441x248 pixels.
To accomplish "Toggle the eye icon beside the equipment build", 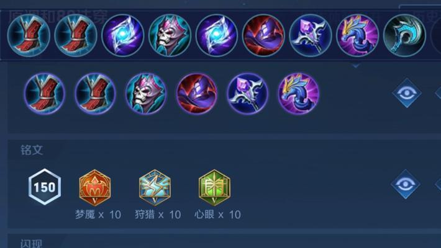I will coord(407,93).
